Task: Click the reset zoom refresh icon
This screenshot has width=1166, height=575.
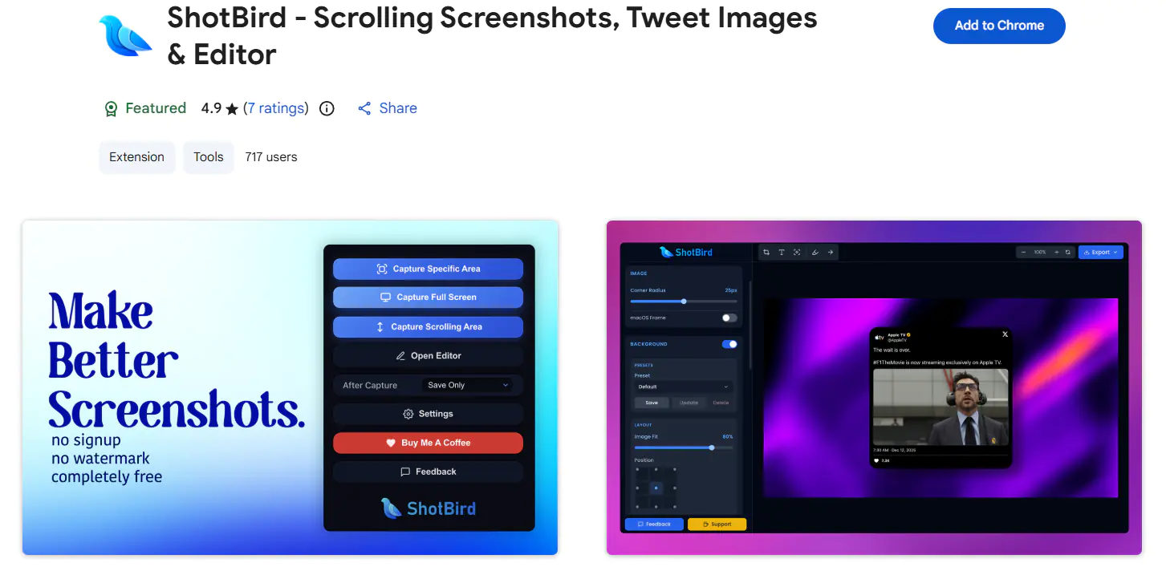Action: click(1068, 252)
